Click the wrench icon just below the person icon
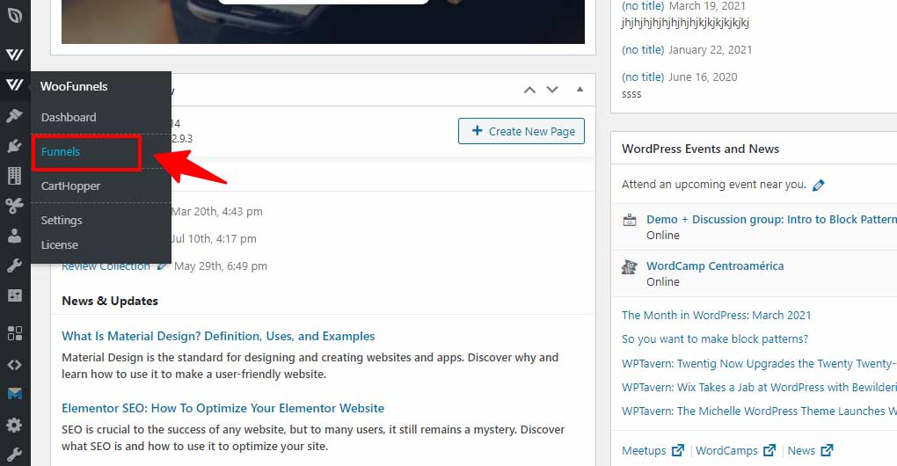The height and width of the screenshot is (466, 897). 14,266
